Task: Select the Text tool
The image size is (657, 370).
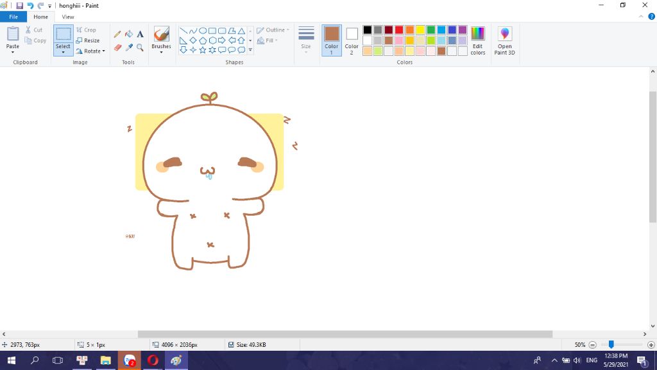Action: [x=141, y=35]
